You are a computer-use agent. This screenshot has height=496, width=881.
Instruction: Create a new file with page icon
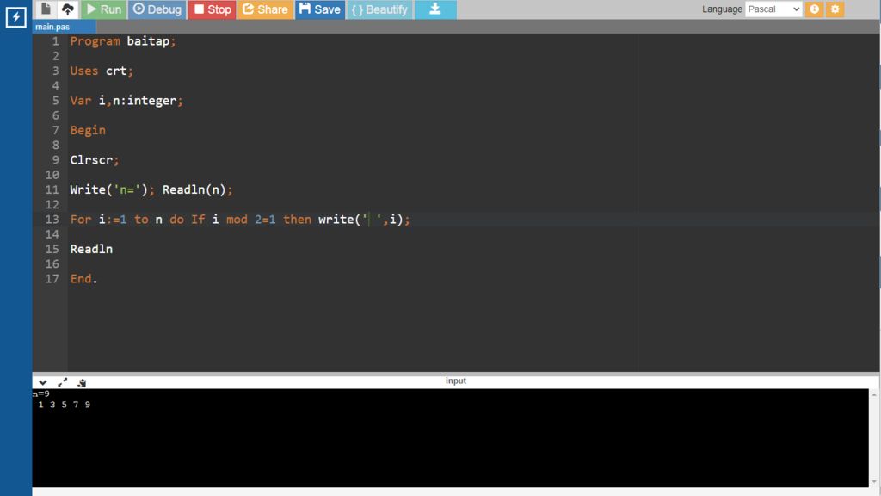coord(46,9)
